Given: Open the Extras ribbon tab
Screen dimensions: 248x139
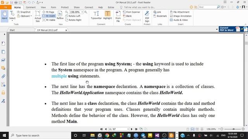Looking at the screenshot, I should (x=111, y=7).
